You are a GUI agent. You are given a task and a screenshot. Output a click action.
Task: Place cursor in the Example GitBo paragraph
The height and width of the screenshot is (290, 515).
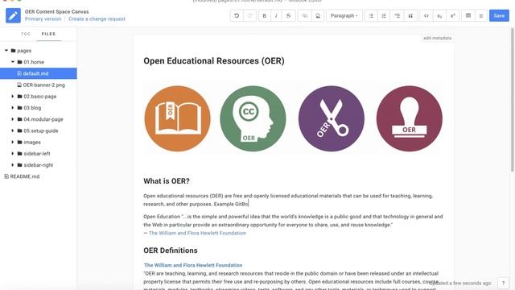pos(288,200)
